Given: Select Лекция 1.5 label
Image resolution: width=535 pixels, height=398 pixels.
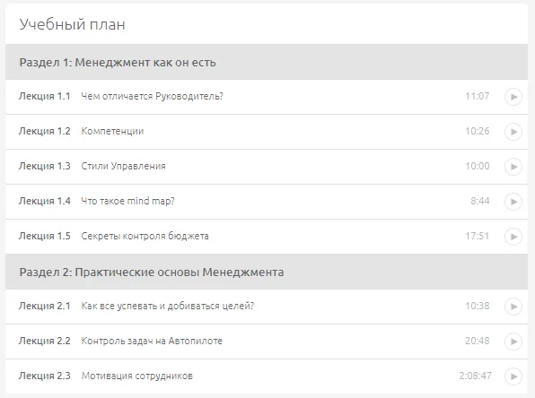Looking at the screenshot, I should pyautogui.click(x=44, y=236).
